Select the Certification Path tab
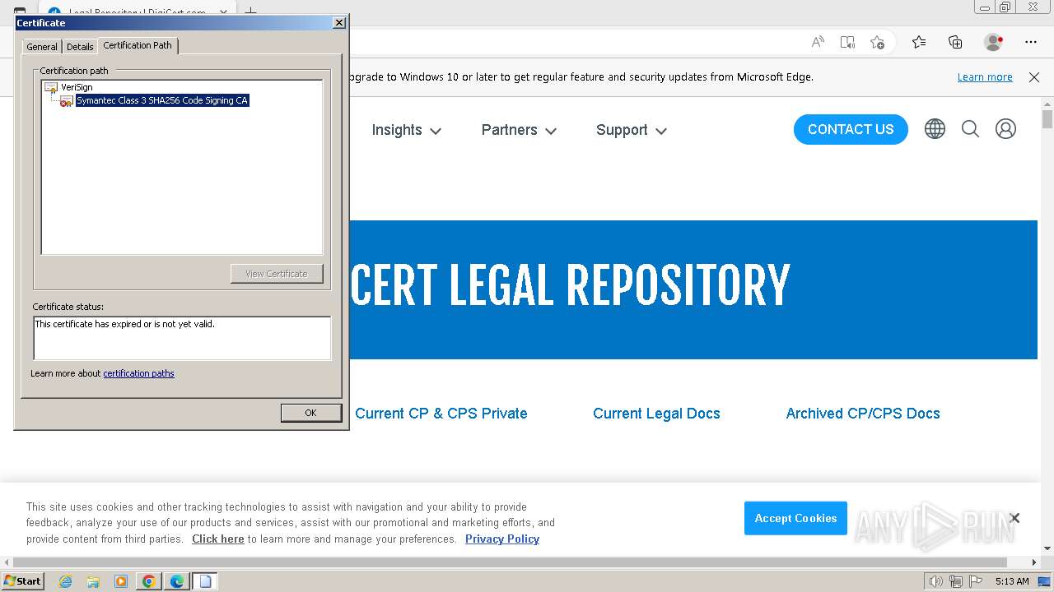The height and width of the screenshot is (592, 1054). [x=138, y=45]
